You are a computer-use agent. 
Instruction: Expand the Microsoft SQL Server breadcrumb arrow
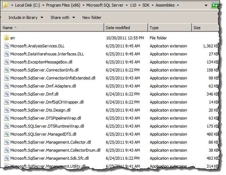(x=127, y=5)
